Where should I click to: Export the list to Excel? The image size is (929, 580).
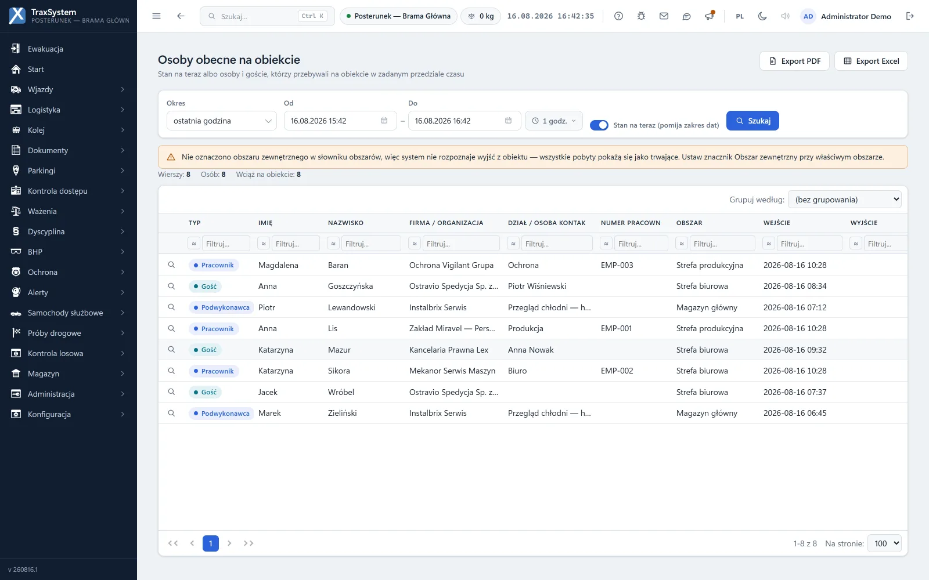click(x=871, y=61)
